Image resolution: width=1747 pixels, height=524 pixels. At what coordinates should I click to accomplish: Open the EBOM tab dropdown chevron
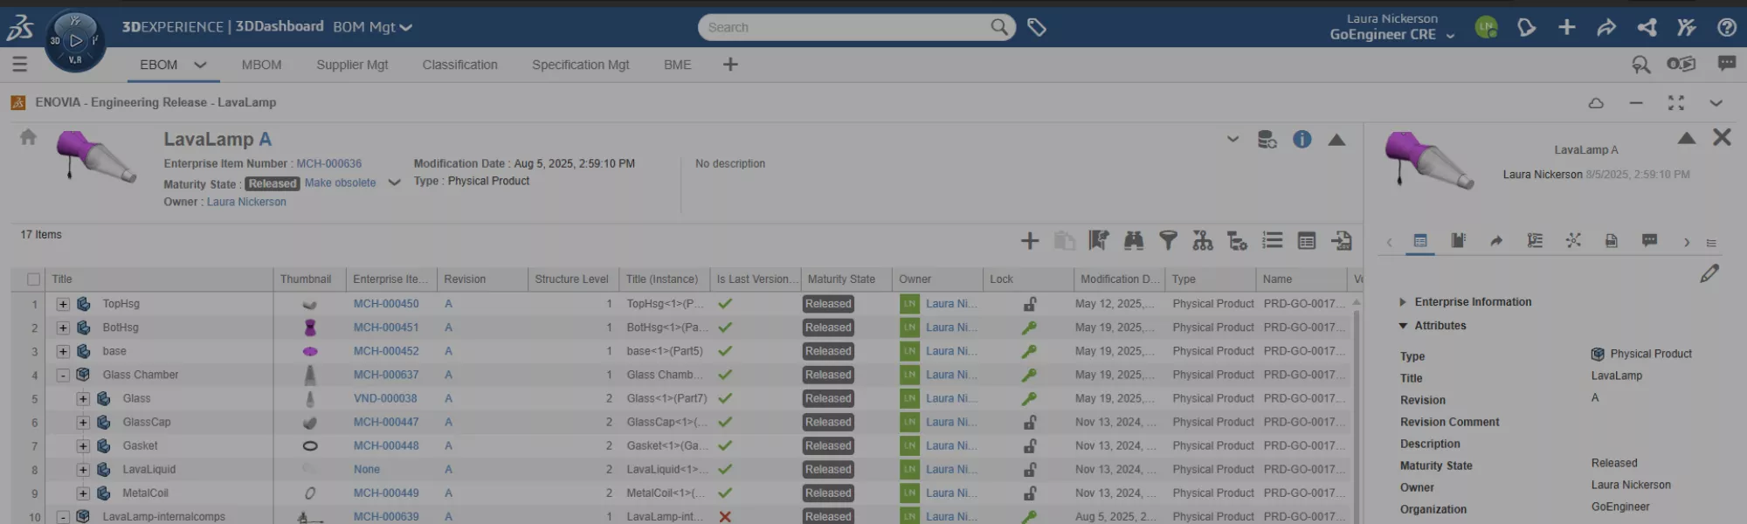point(200,65)
